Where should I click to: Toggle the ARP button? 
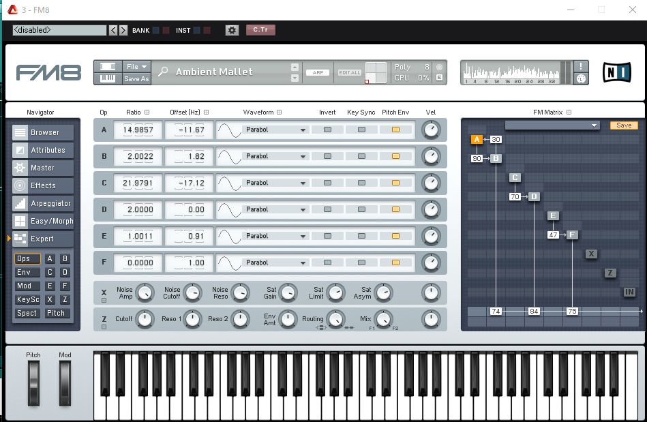(x=318, y=72)
